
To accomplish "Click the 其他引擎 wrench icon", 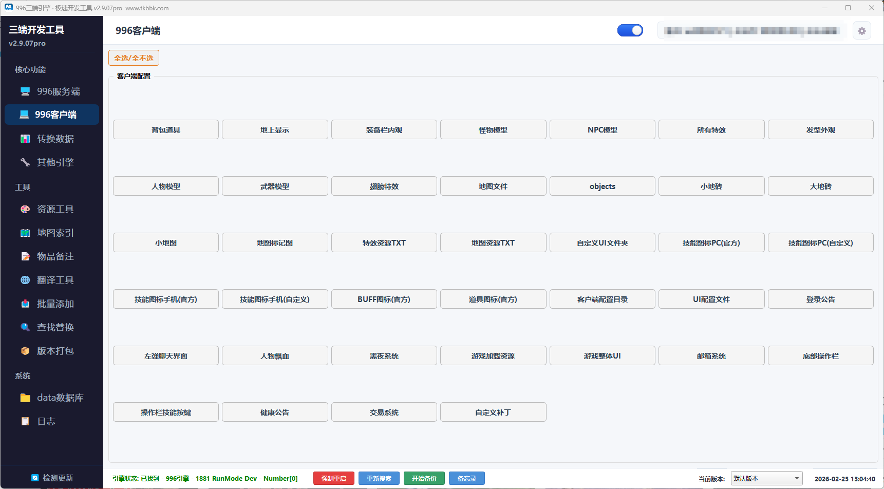I will [25, 162].
